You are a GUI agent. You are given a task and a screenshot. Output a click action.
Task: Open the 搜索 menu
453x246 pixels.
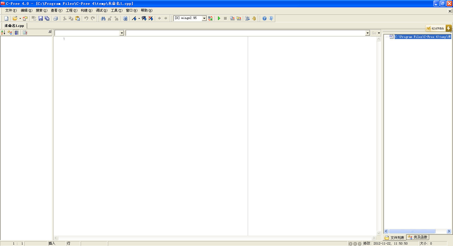pos(41,10)
